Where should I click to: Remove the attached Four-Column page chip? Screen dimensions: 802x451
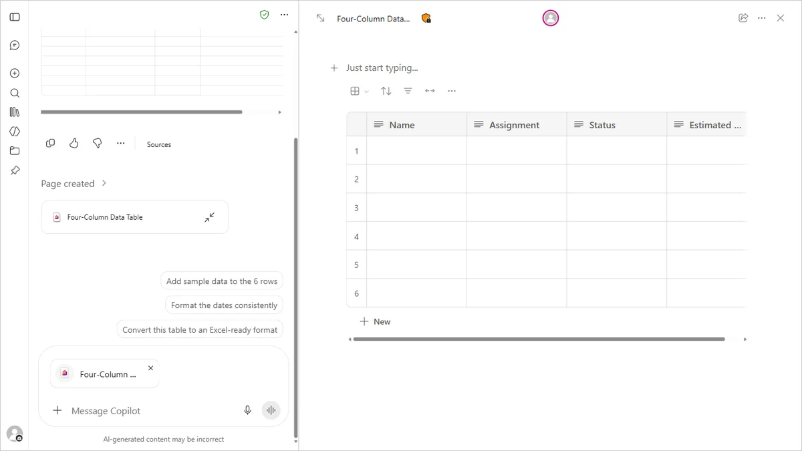[x=150, y=368]
